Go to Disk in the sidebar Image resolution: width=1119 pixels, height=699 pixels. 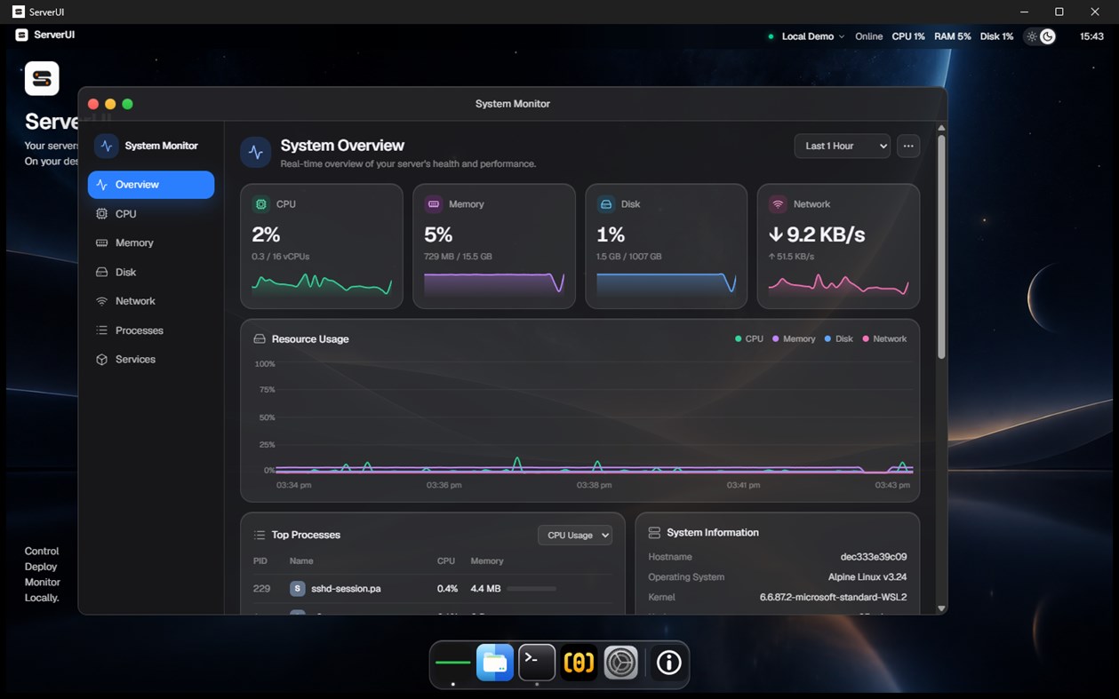151,272
